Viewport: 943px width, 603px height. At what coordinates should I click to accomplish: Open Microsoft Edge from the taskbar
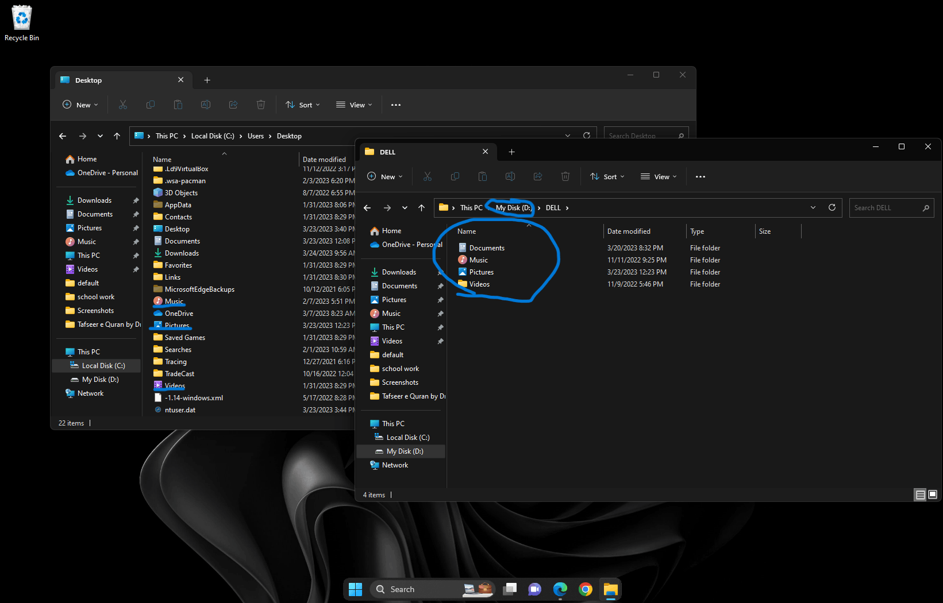point(560,589)
